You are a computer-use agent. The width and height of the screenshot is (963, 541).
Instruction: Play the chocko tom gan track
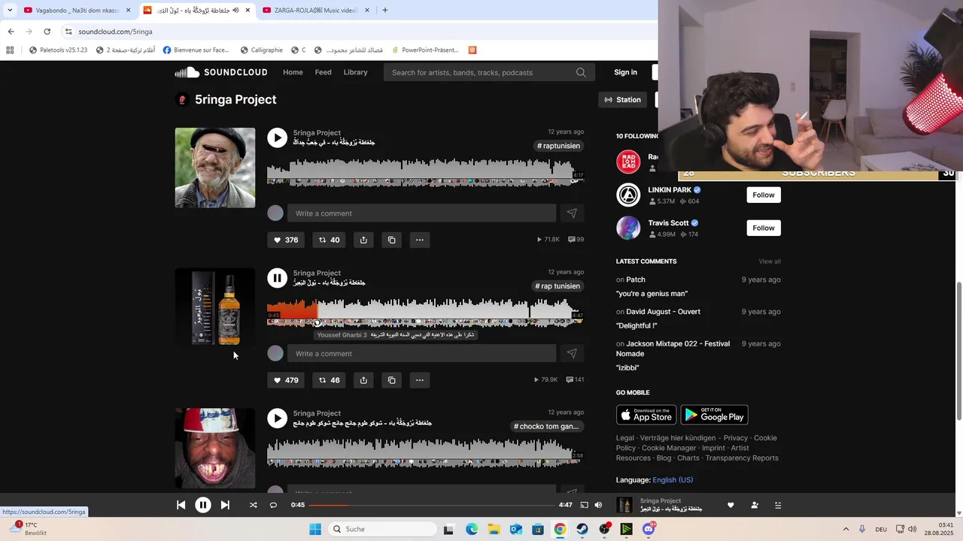277,419
